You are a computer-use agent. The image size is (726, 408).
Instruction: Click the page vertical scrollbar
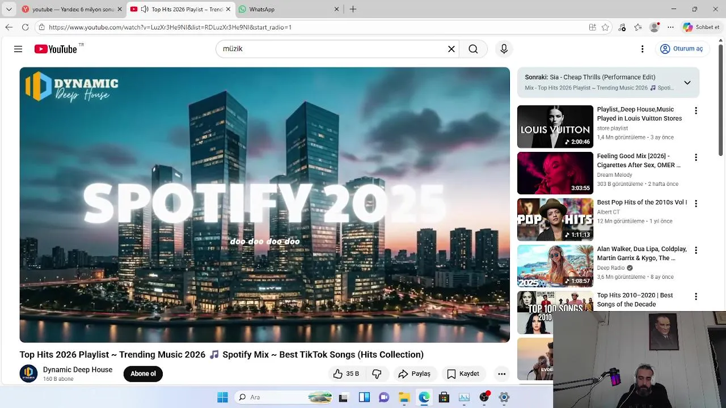point(721,99)
